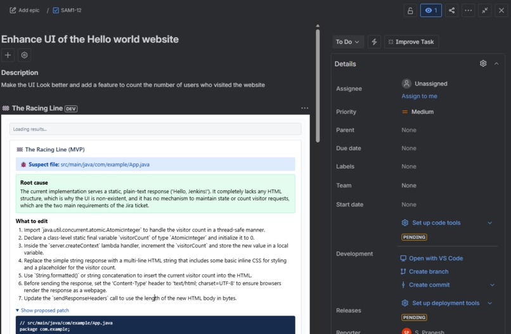Click the PENDING badge under Releases
The height and width of the screenshot is (334, 511).
pyautogui.click(x=414, y=318)
